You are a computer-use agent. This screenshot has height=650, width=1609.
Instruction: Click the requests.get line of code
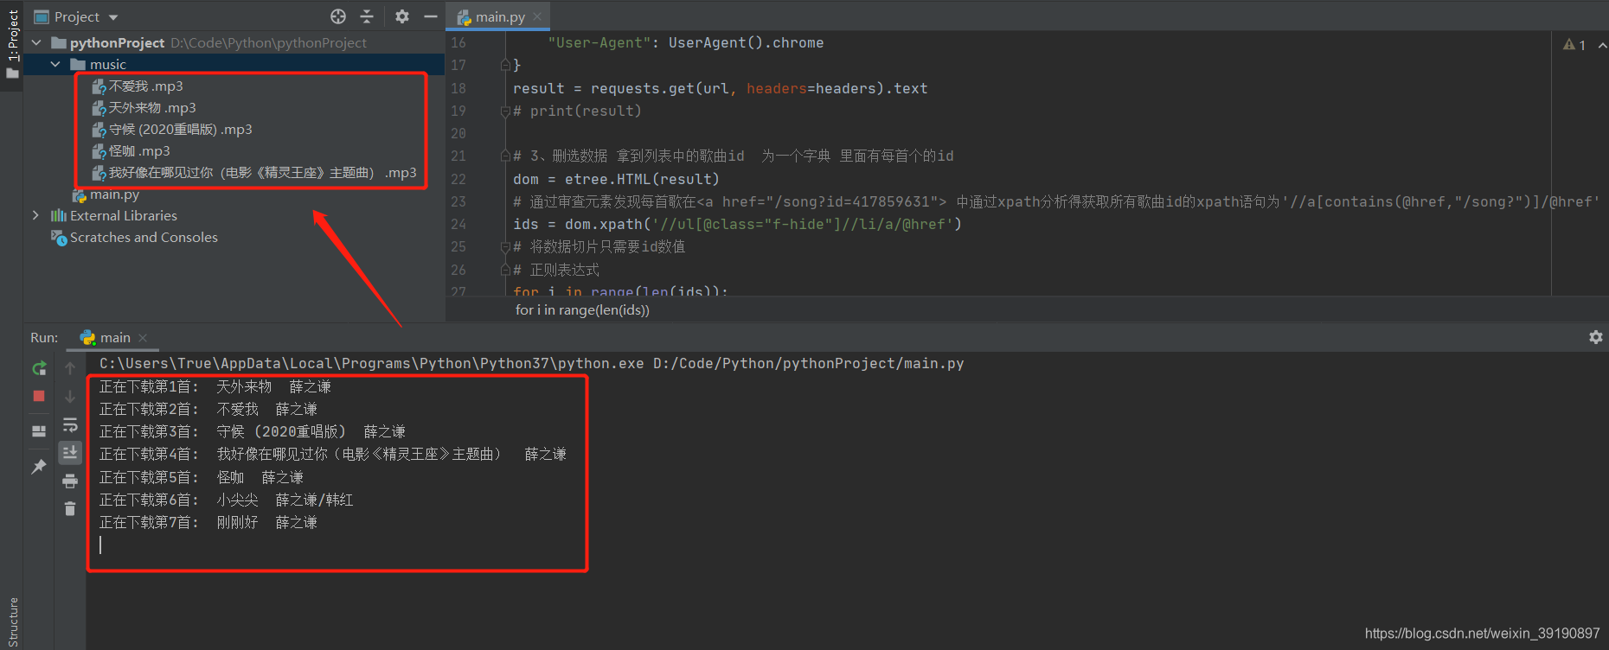coord(720,88)
